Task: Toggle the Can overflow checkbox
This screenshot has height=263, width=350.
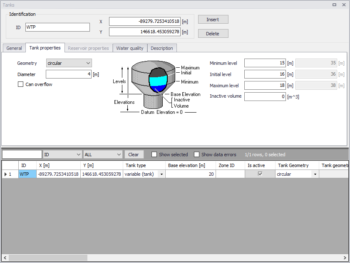Action: [x=20, y=84]
